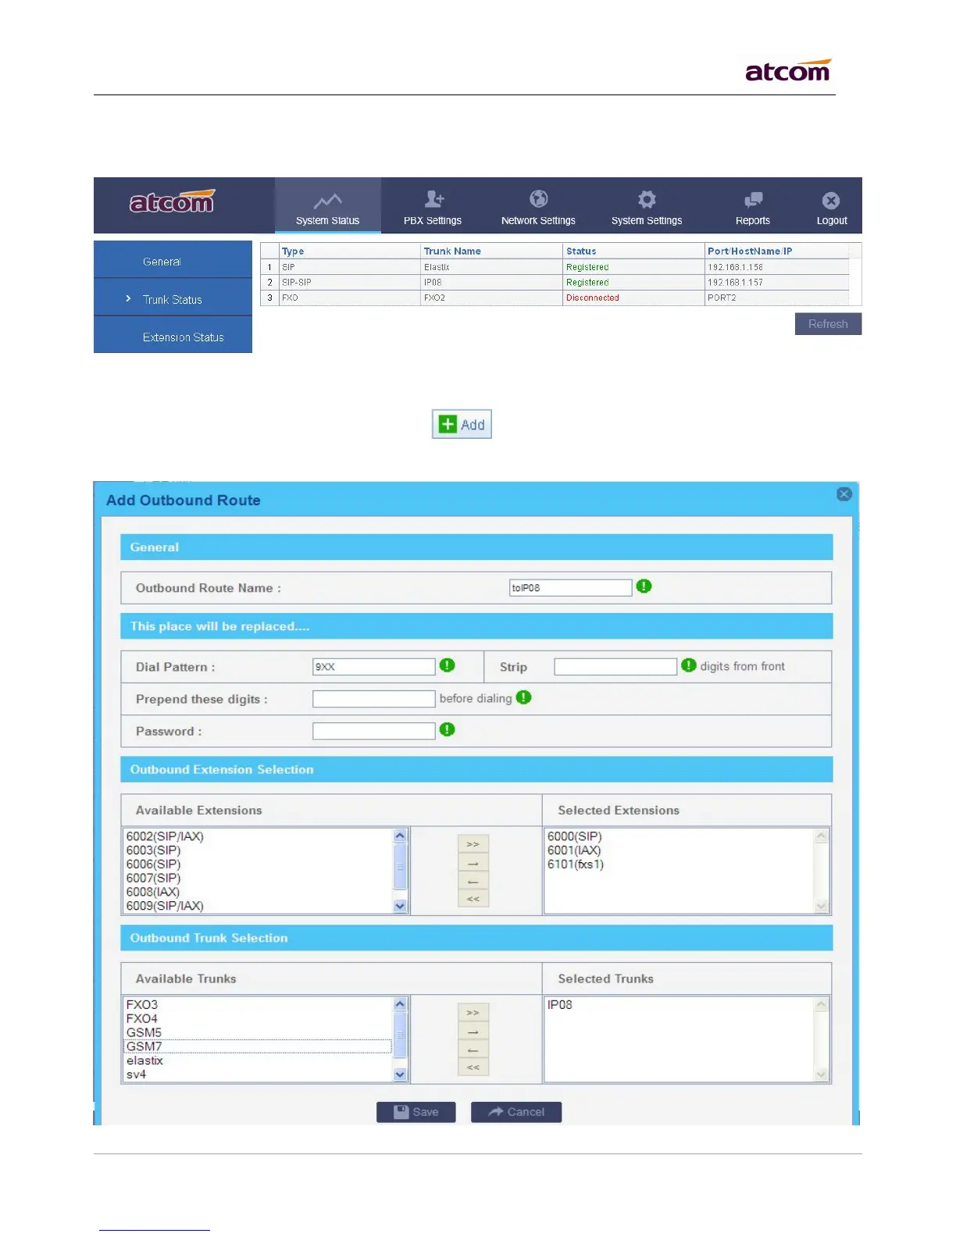Select FXO3 in Available Trunks
This screenshot has width=956, height=1237.
click(141, 1005)
